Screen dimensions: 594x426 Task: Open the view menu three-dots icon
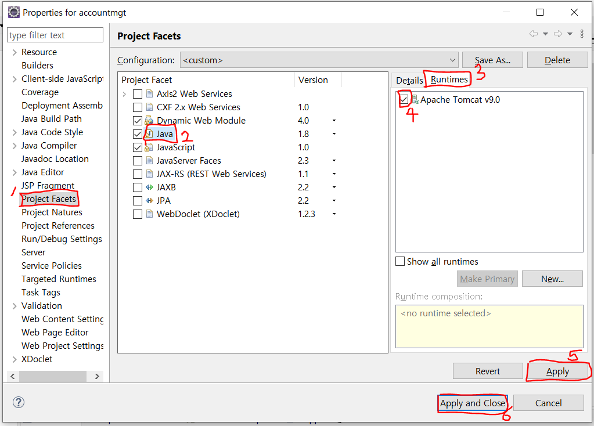click(x=582, y=34)
